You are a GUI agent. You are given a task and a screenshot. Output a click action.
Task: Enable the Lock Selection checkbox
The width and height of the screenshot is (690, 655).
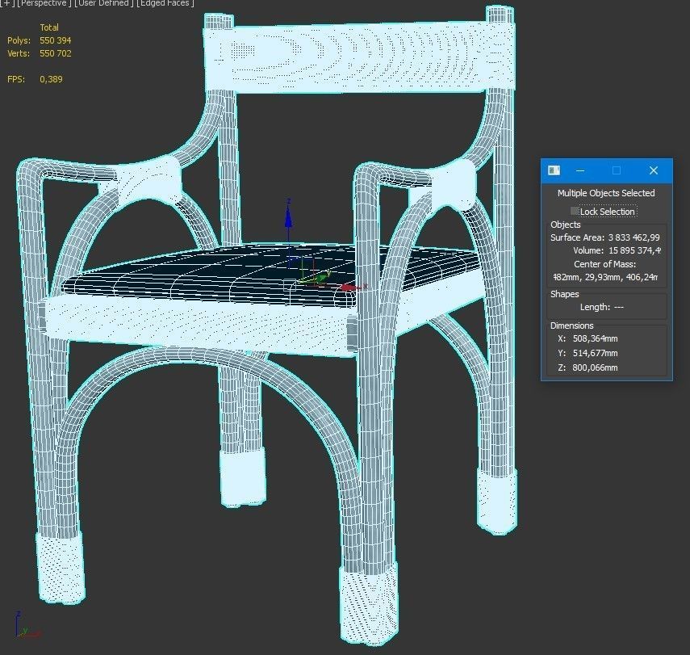coord(575,211)
